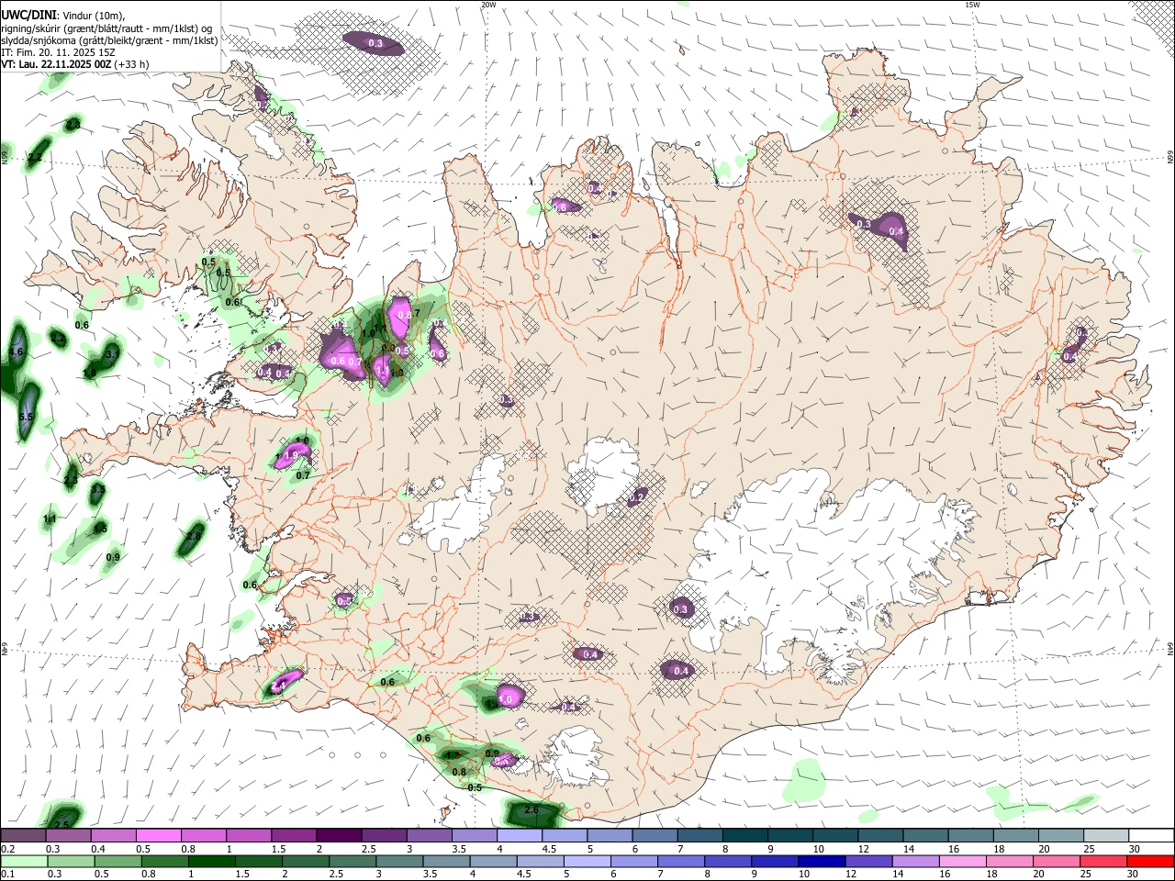Click the darkest purple 2–2.5 swatch in the upper legend row

pos(339,836)
